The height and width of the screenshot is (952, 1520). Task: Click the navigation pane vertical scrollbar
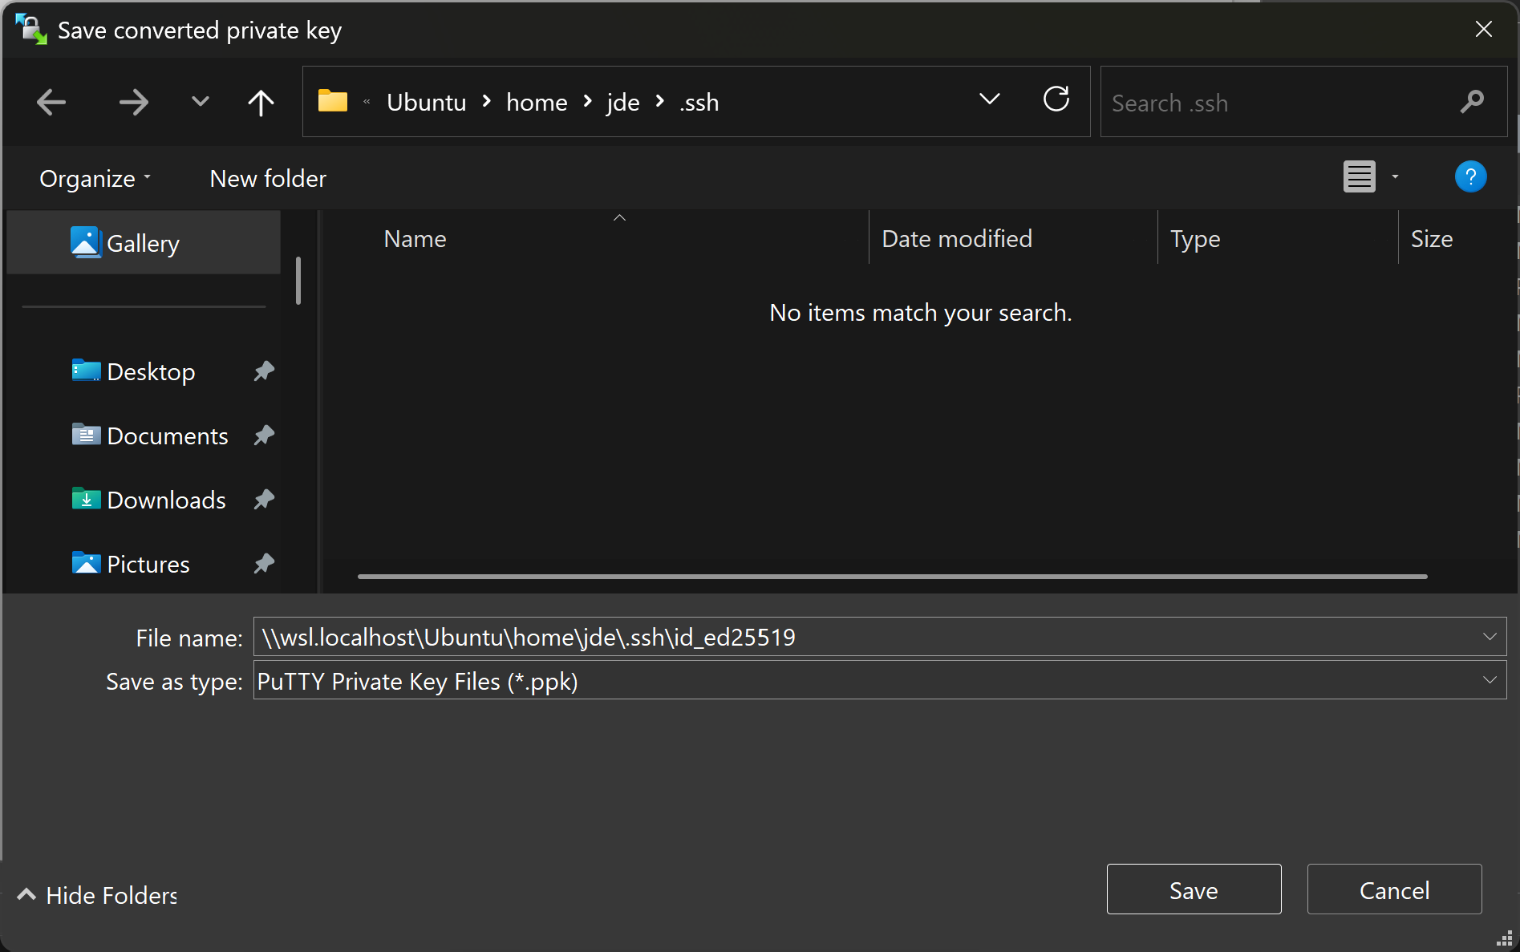click(298, 281)
